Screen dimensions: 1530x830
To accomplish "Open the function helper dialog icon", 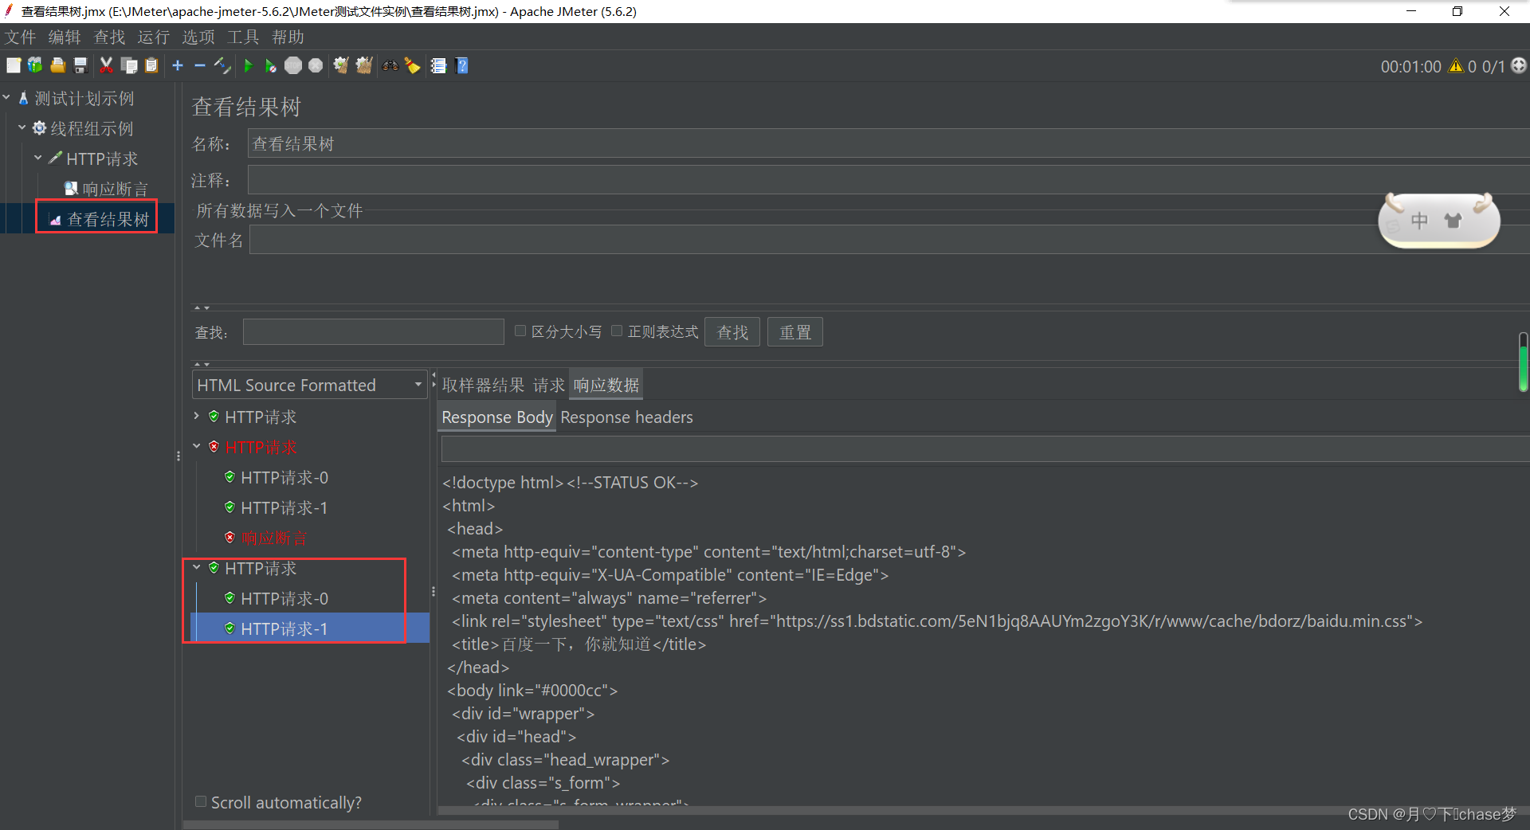I will point(438,65).
